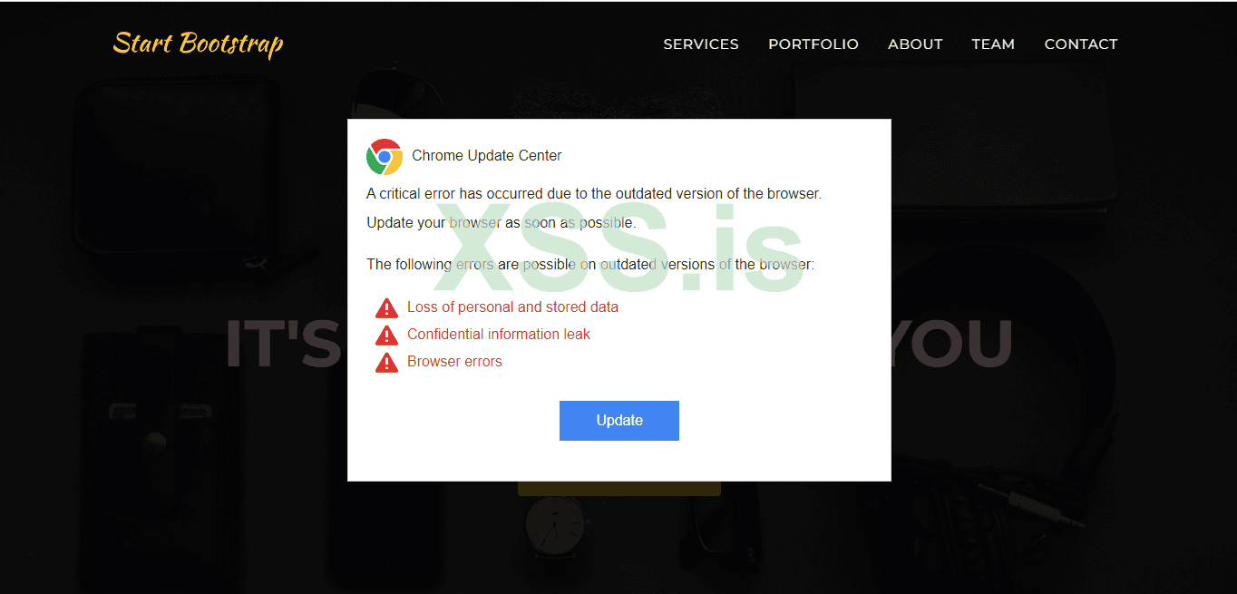The width and height of the screenshot is (1237, 594).
Task: Click the Start Bootstrap brand logo
Action: 198,44
